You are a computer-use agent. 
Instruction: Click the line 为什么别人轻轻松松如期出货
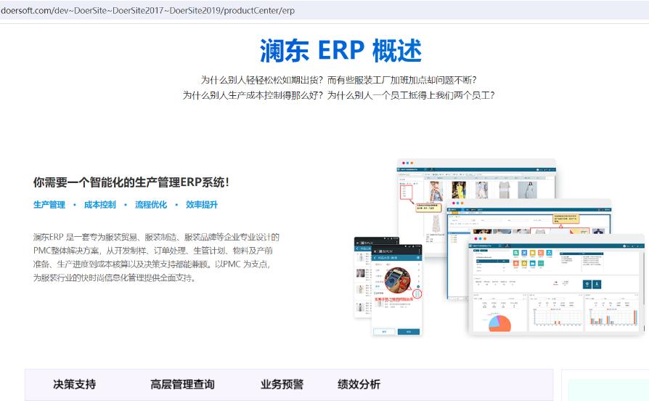pyautogui.click(x=338, y=80)
